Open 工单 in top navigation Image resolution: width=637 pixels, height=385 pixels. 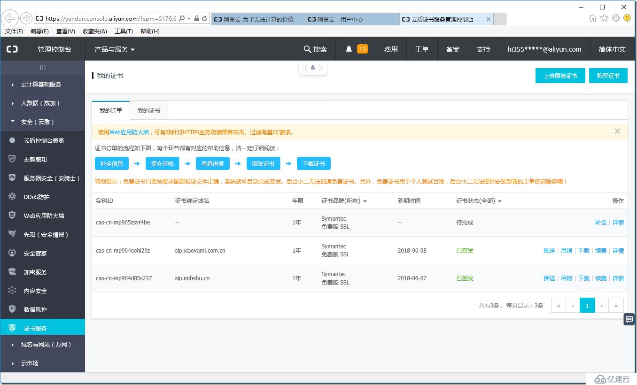(422, 49)
